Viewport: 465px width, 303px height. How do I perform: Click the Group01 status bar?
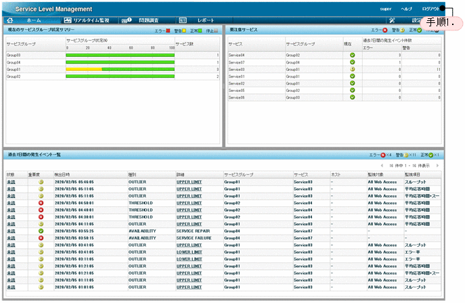click(x=120, y=69)
